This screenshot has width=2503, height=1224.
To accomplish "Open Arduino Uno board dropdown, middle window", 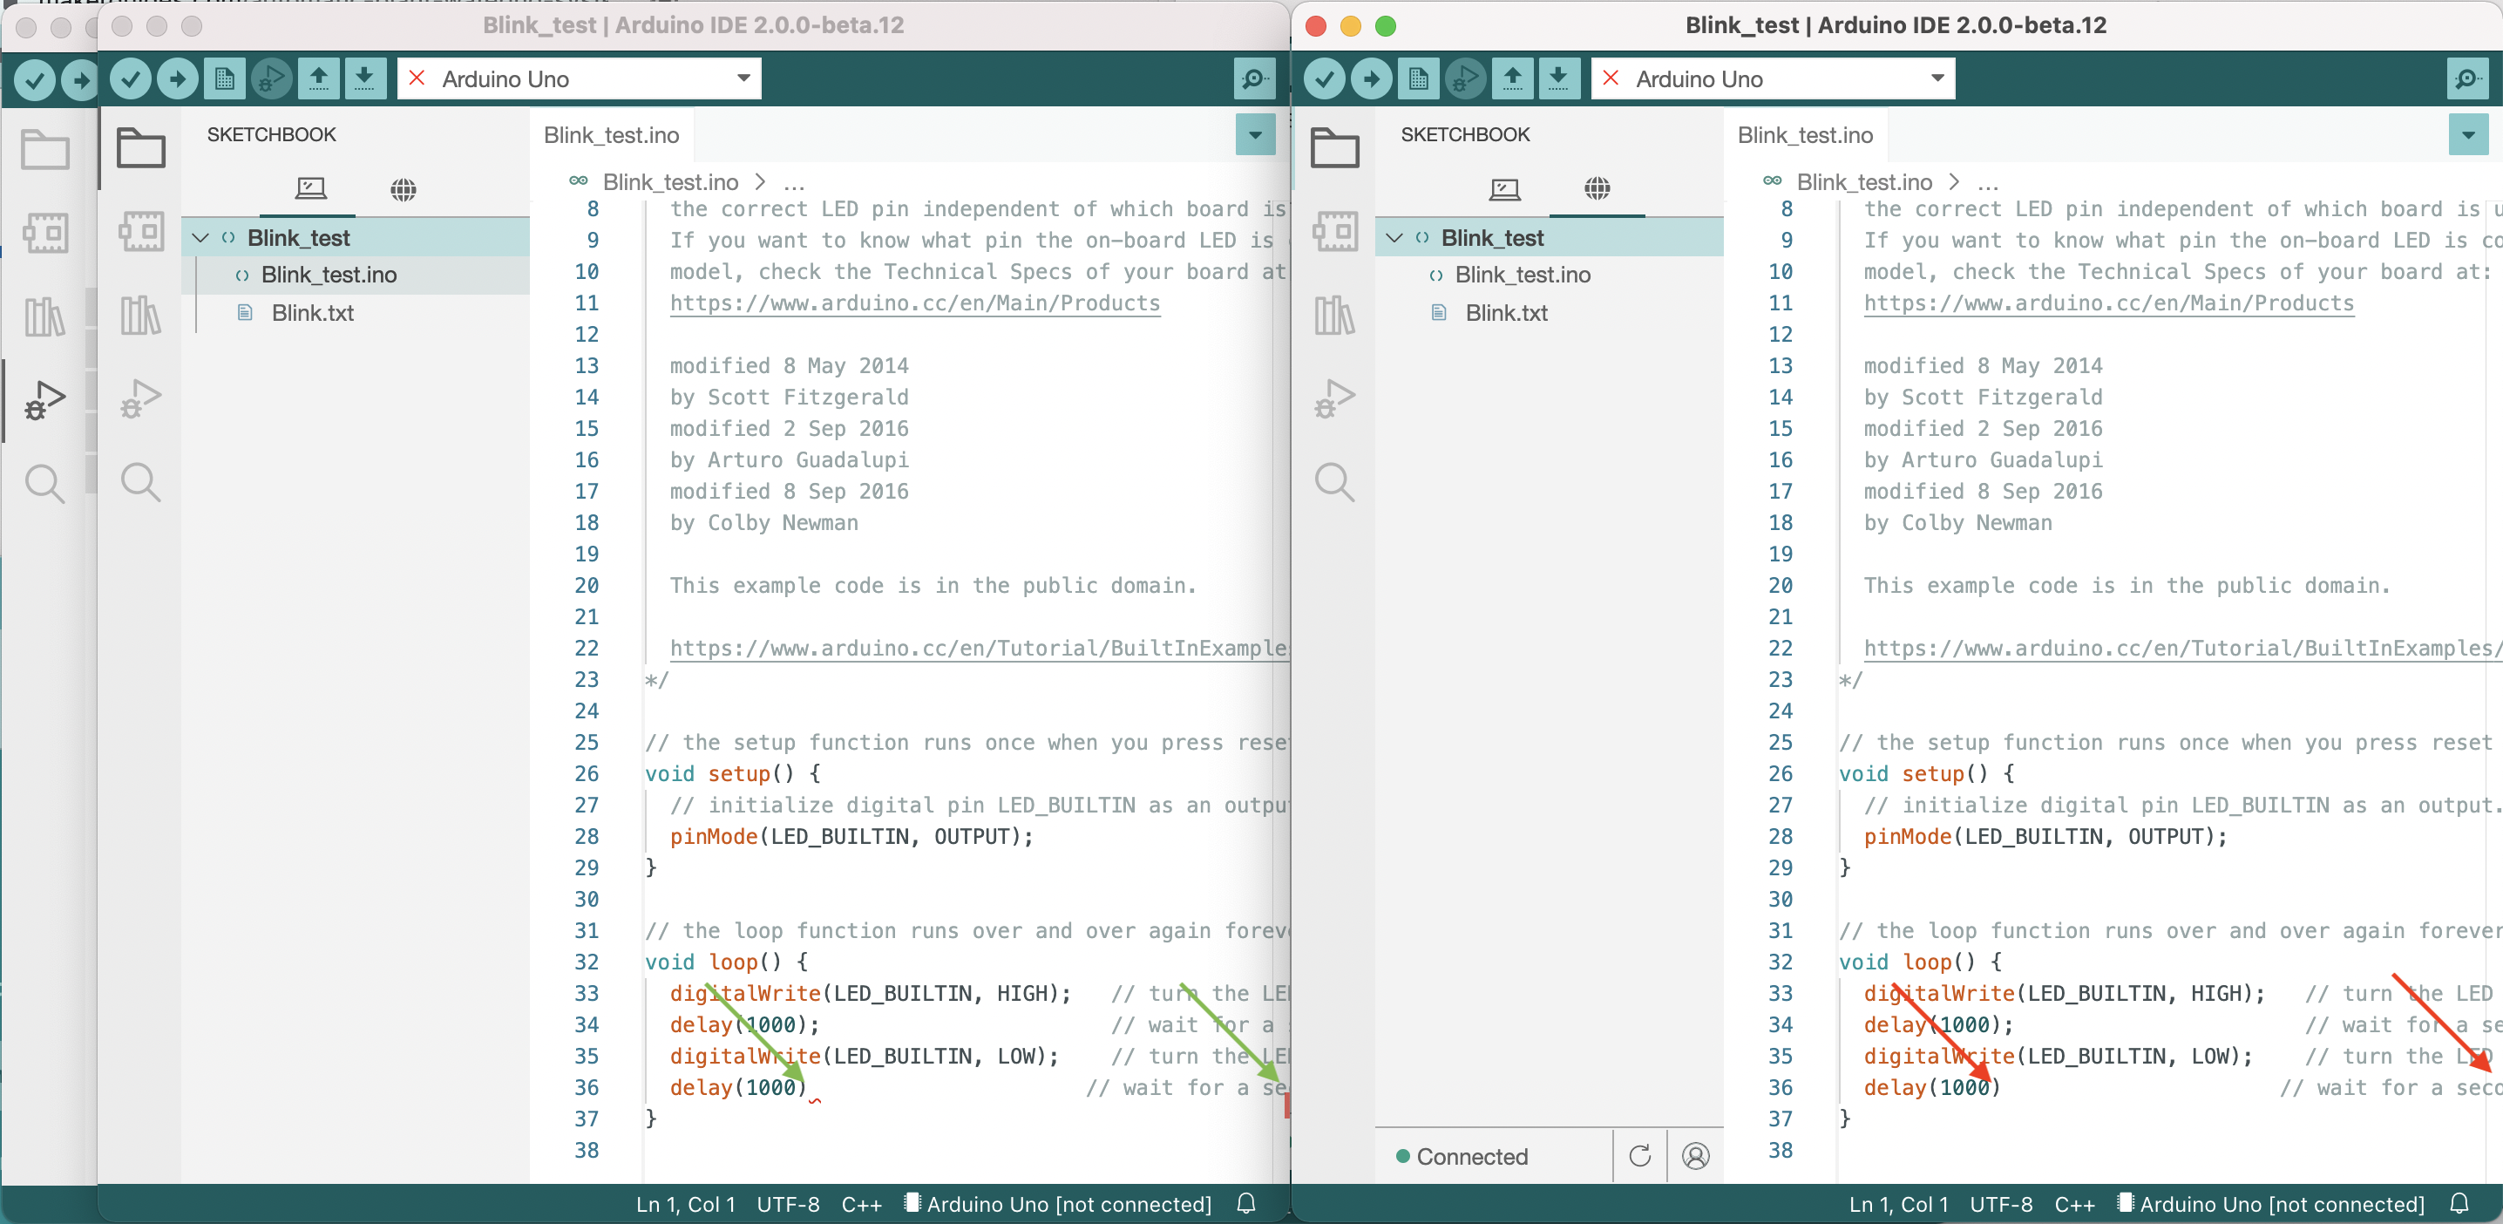I will point(579,78).
